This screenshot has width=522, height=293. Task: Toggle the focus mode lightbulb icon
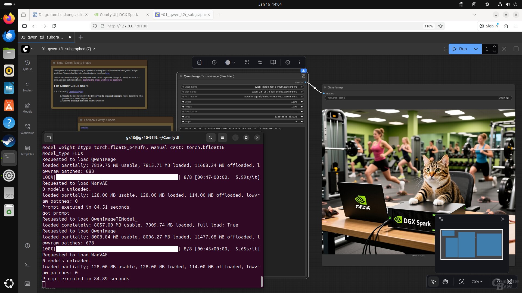pyautogui.click(x=498, y=282)
